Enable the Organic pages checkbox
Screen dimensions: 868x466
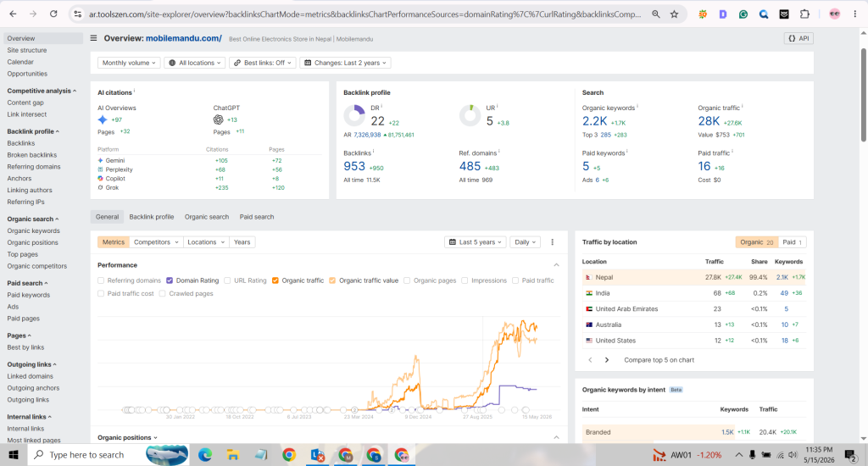407,280
